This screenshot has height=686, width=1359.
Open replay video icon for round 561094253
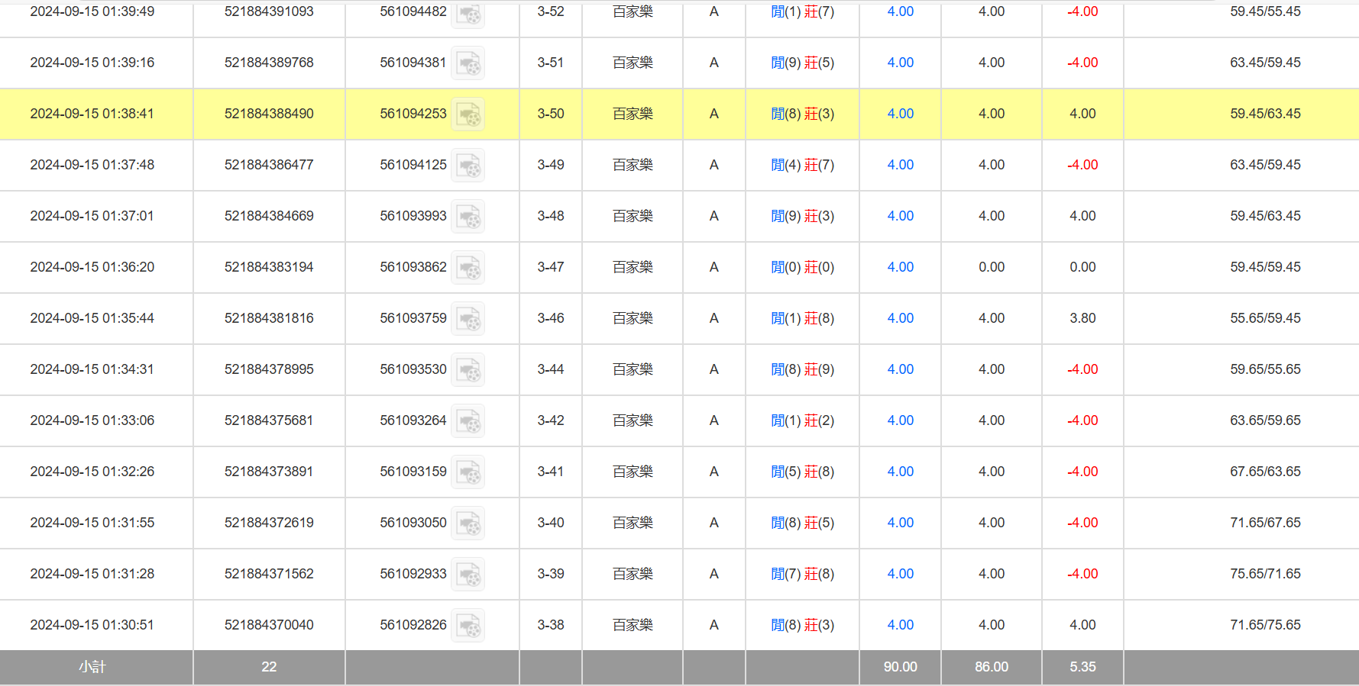coord(468,114)
